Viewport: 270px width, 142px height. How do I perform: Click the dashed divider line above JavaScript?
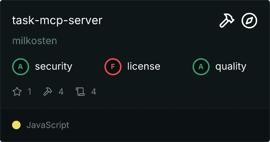[135, 108]
